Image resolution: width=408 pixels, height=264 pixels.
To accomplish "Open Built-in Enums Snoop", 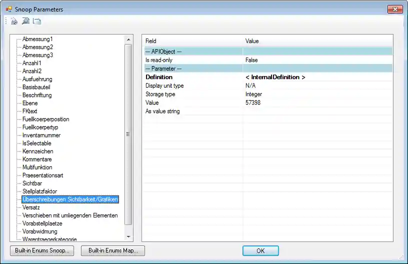I will (42, 250).
